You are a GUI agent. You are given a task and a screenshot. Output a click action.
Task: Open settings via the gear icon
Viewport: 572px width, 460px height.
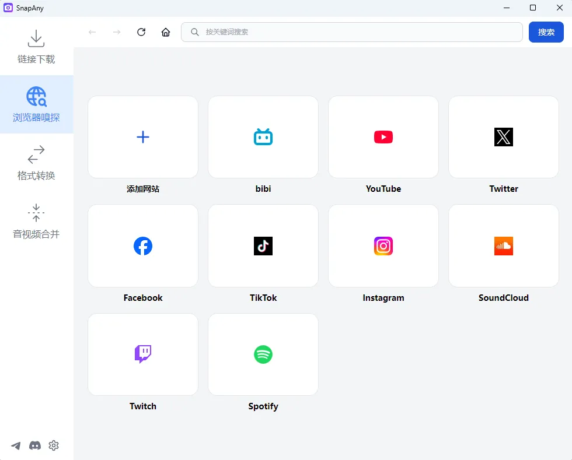(54, 445)
